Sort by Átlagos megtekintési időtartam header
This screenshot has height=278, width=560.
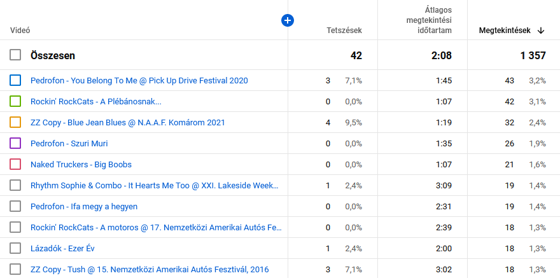[429, 20]
